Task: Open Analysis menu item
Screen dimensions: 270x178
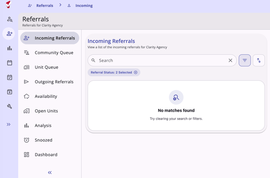Action: pos(49,126)
